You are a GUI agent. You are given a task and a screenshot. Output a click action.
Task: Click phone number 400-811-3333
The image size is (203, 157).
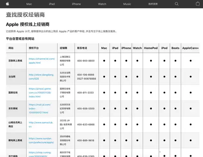tap(85, 92)
